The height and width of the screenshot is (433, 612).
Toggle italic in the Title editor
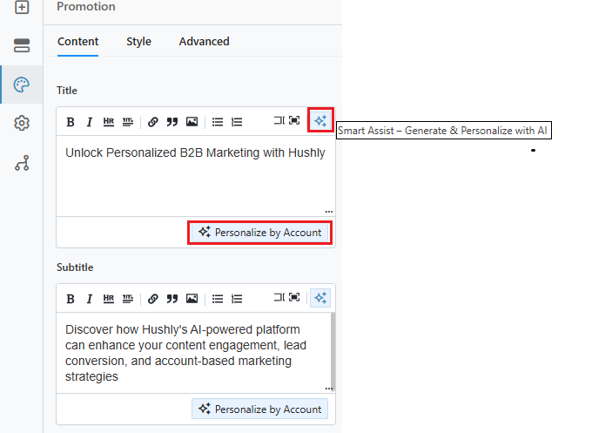[x=90, y=122]
